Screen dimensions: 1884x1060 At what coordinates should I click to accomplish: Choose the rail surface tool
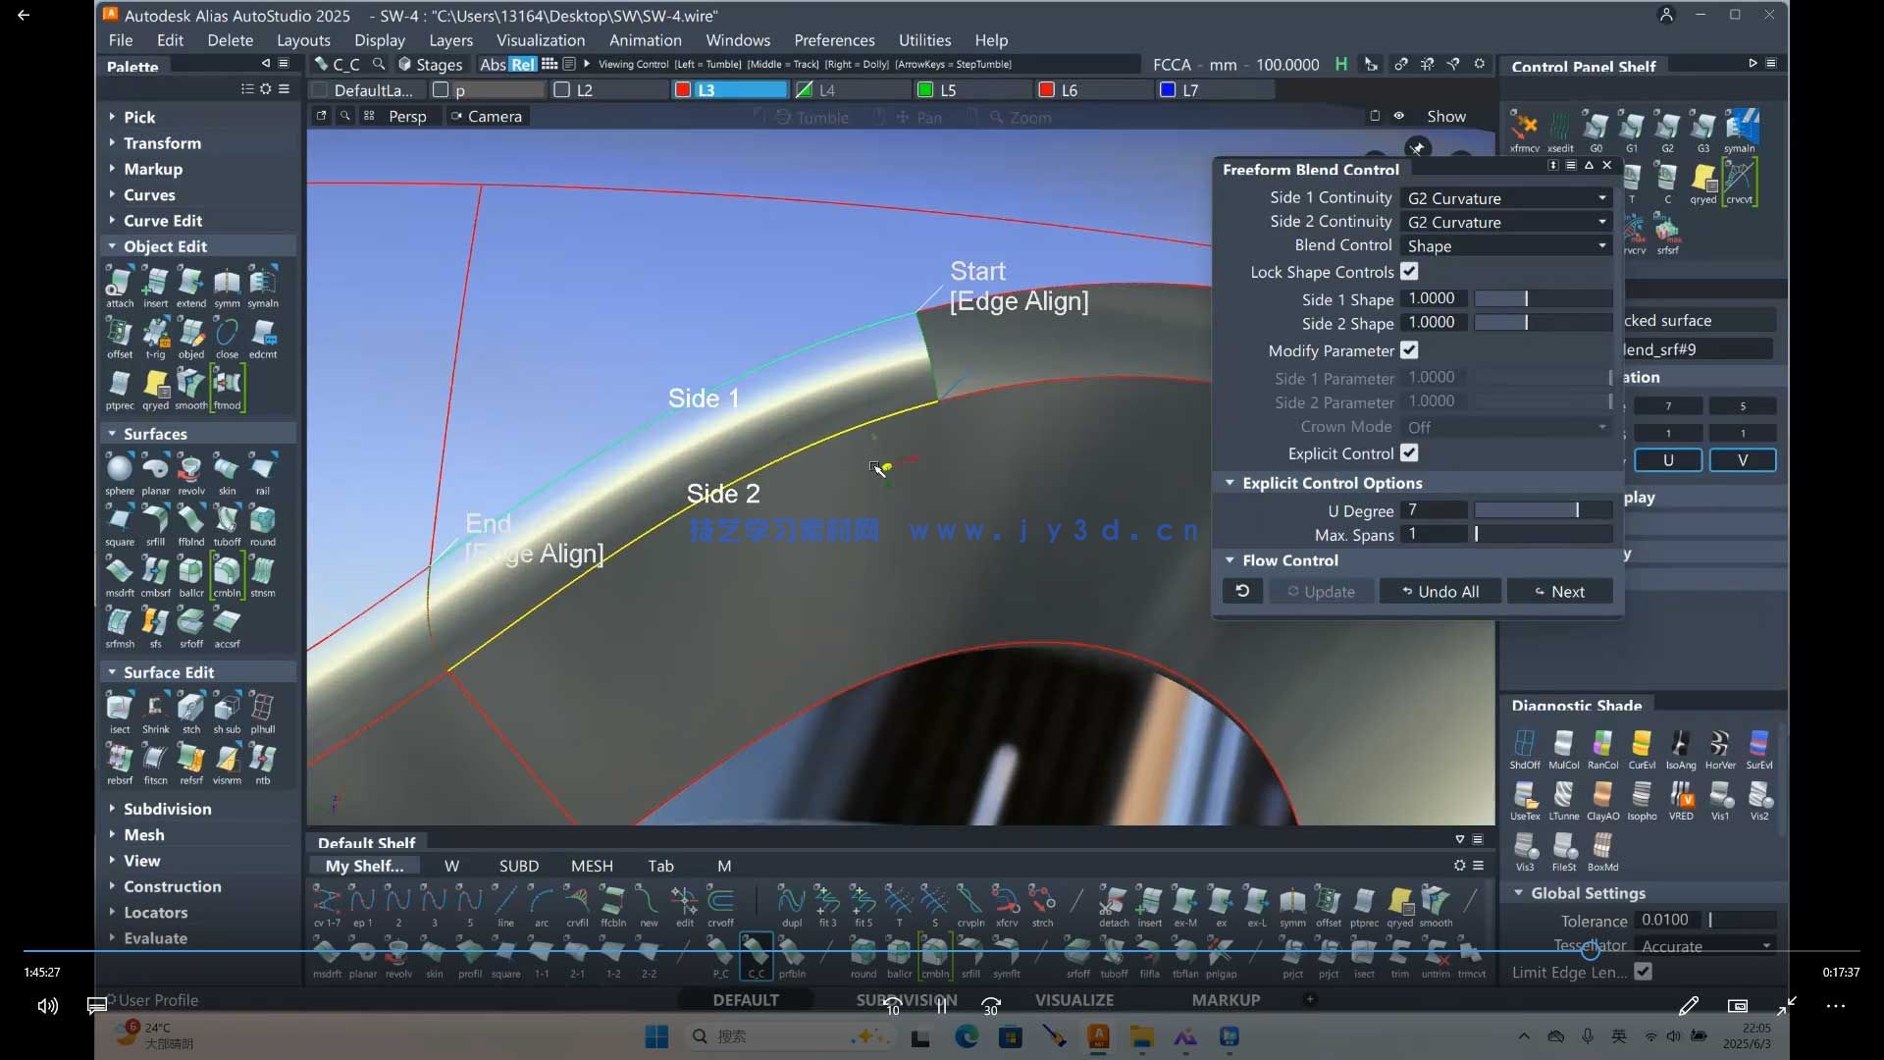click(x=263, y=469)
